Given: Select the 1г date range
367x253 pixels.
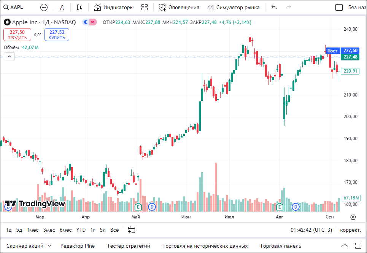Looking at the screenshot, I should (x=93, y=230).
